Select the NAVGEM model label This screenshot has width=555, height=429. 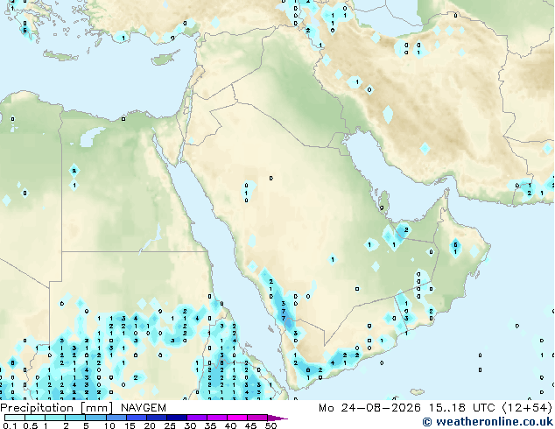click(x=144, y=408)
